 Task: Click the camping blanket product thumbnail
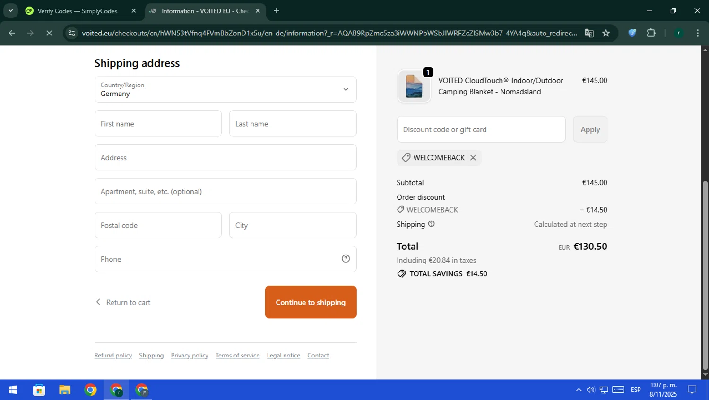(414, 86)
